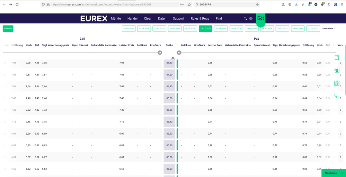This screenshot has width=346, height=177.
Task: Bookmark this page with star icon
Action: point(189,4)
